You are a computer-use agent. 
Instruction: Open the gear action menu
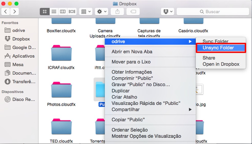tap(101, 12)
